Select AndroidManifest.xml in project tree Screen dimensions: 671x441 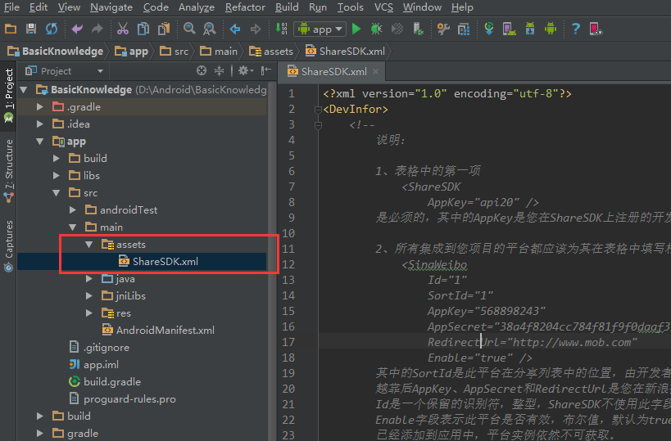click(x=158, y=330)
